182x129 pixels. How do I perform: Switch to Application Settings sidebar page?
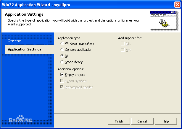pos(30,49)
